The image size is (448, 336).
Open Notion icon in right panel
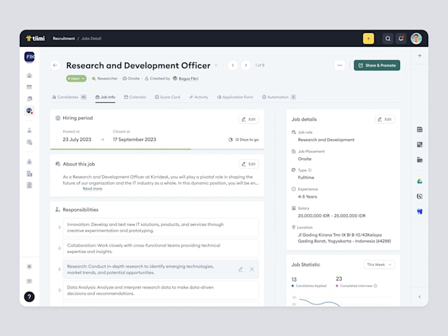[420, 196]
